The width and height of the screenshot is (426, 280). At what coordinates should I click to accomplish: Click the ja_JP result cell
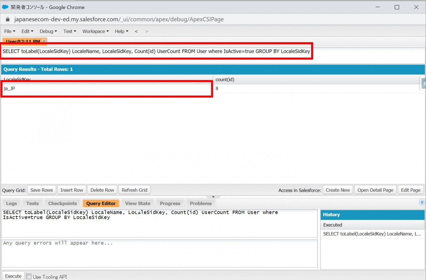tap(107, 88)
